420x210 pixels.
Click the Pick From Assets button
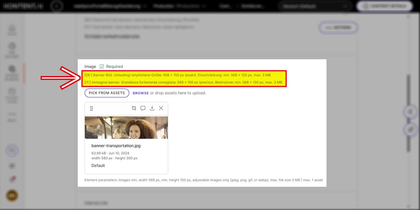pyautogui.click(x=107, y=93)
